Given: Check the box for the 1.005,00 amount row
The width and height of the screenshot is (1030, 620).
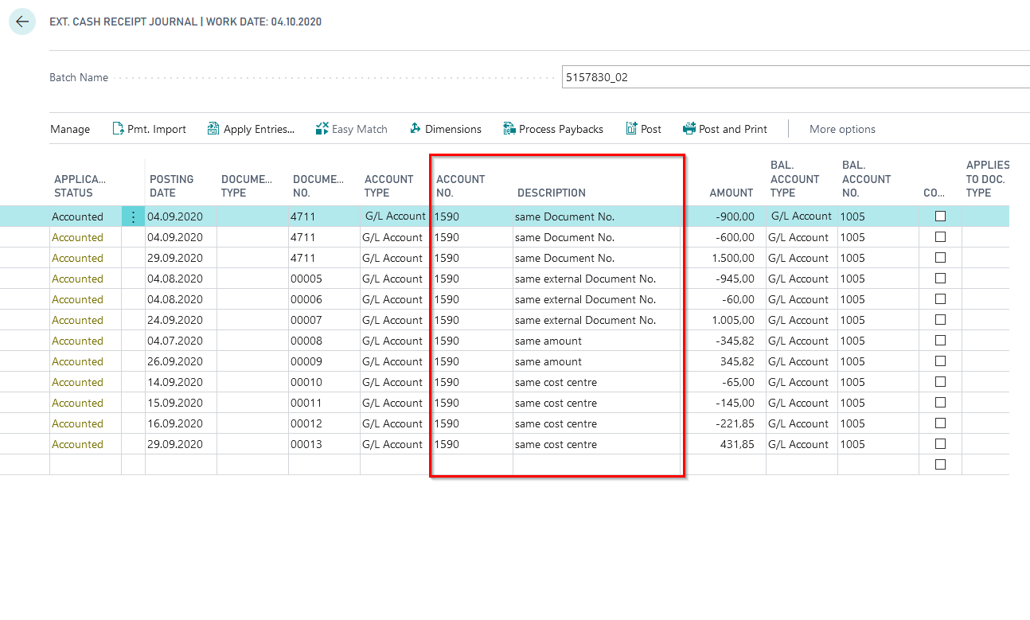Looking at the screenshot, I should pyautogui.click(x=940, y=320).
